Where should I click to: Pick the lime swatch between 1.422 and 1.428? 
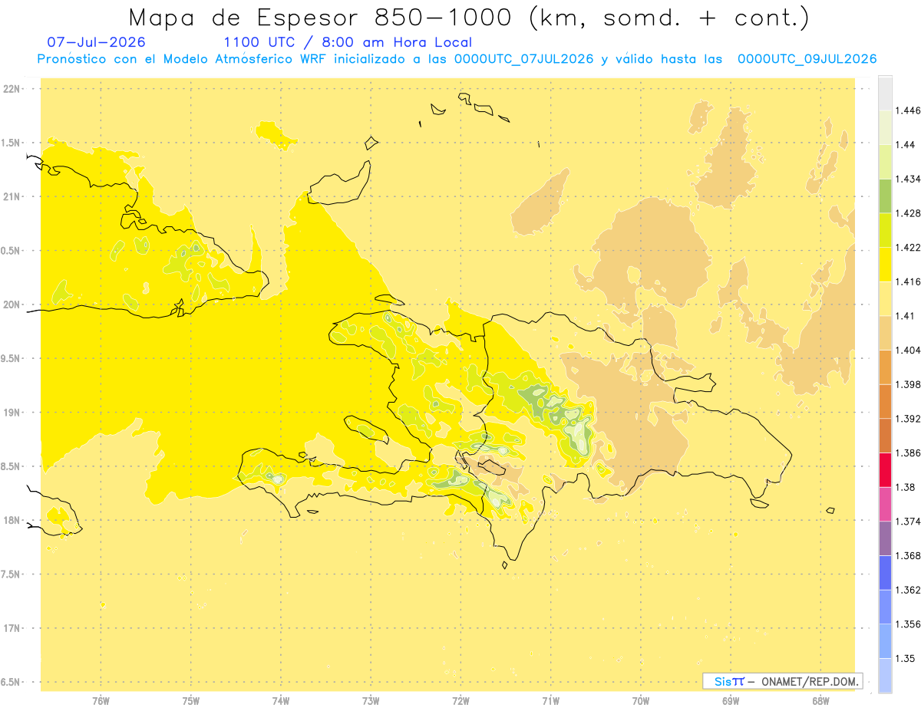885,230
